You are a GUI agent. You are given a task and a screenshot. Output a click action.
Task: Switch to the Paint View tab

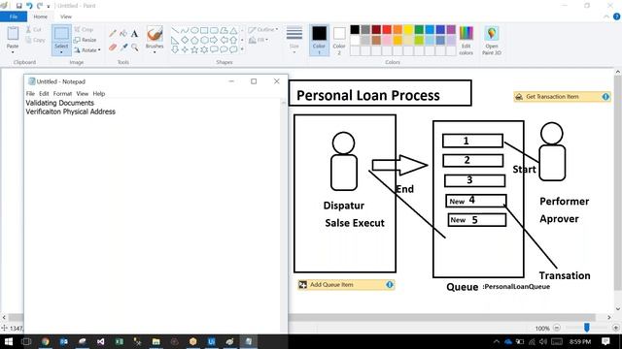66,16
